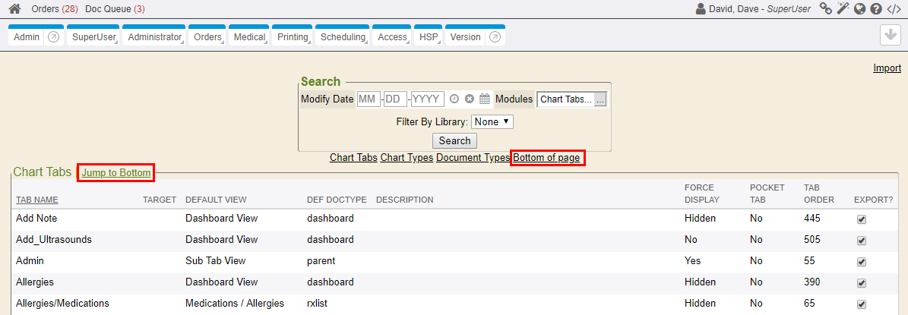
Task: Uncheck Export for Add Note row
Action: (x=861, y=219)
